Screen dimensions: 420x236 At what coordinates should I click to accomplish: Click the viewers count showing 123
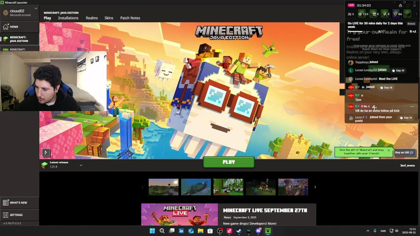(363, 14)
